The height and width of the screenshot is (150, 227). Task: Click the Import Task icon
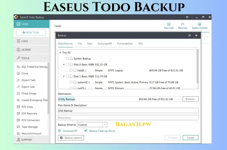point(18,80)
